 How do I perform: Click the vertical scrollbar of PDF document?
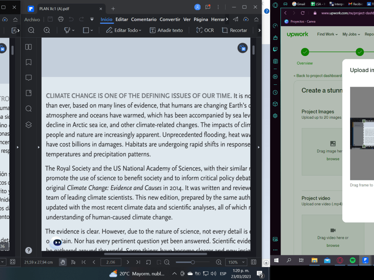253,50
